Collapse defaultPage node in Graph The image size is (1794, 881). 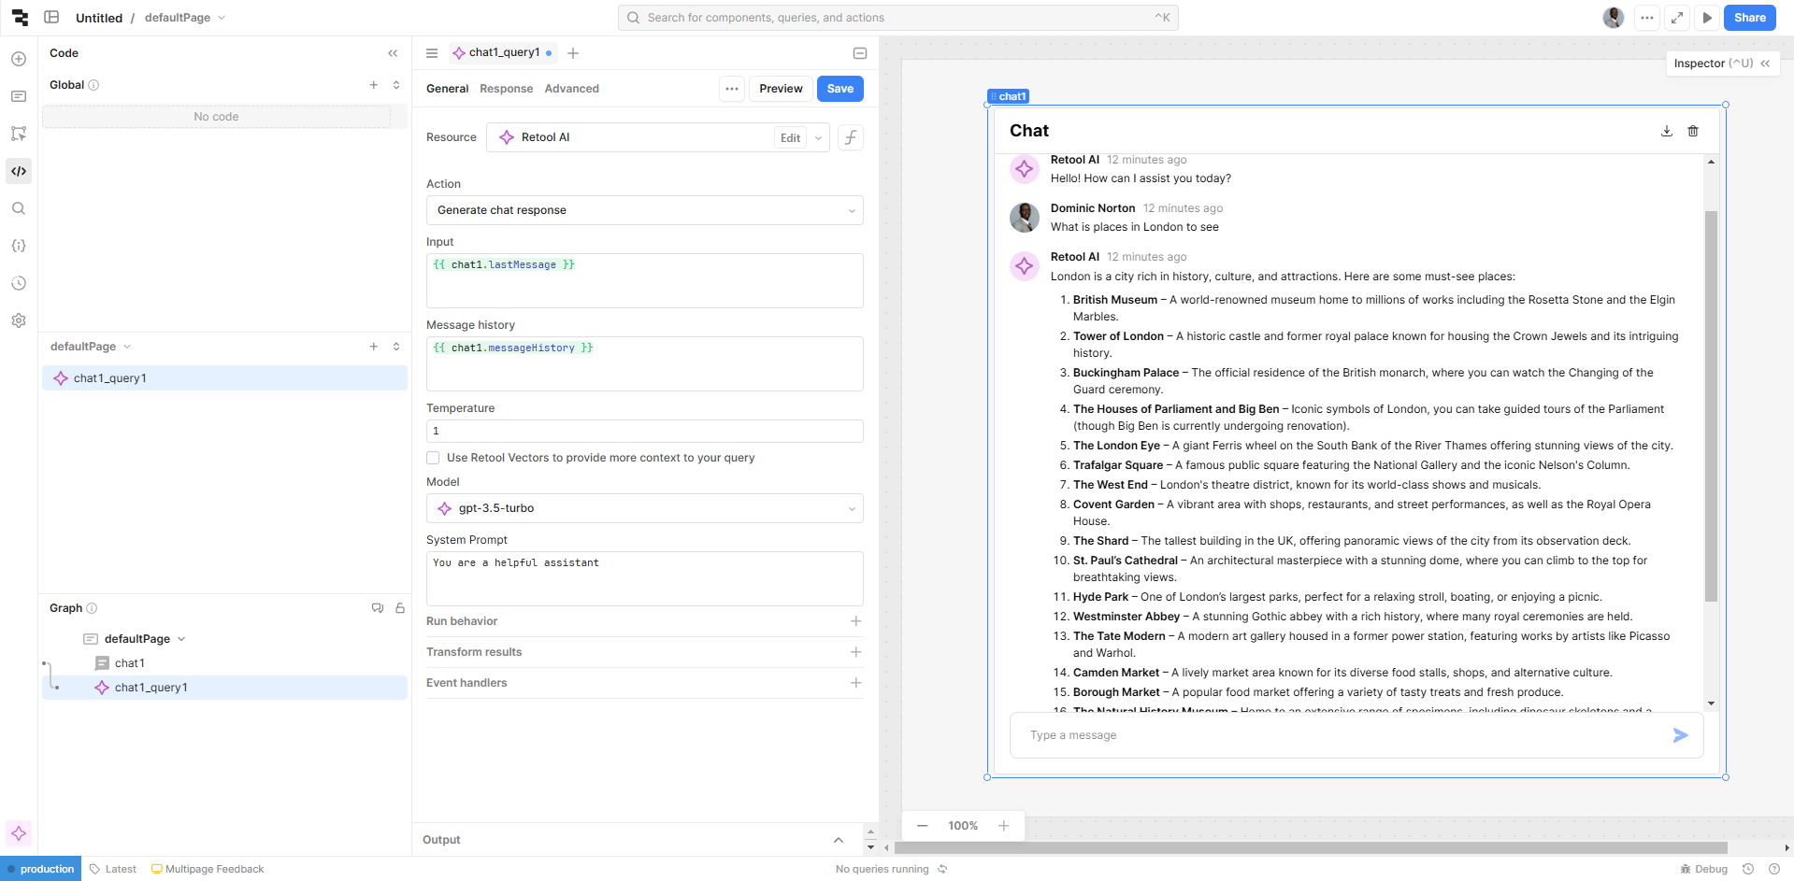[181, 639]
